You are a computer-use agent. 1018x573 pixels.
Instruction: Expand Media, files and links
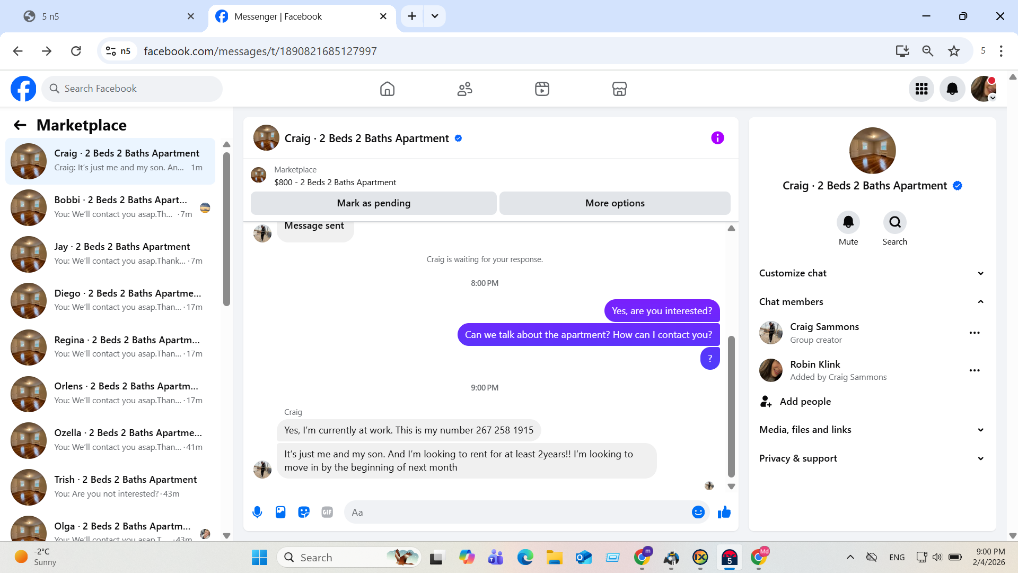(x=980, y=430)
